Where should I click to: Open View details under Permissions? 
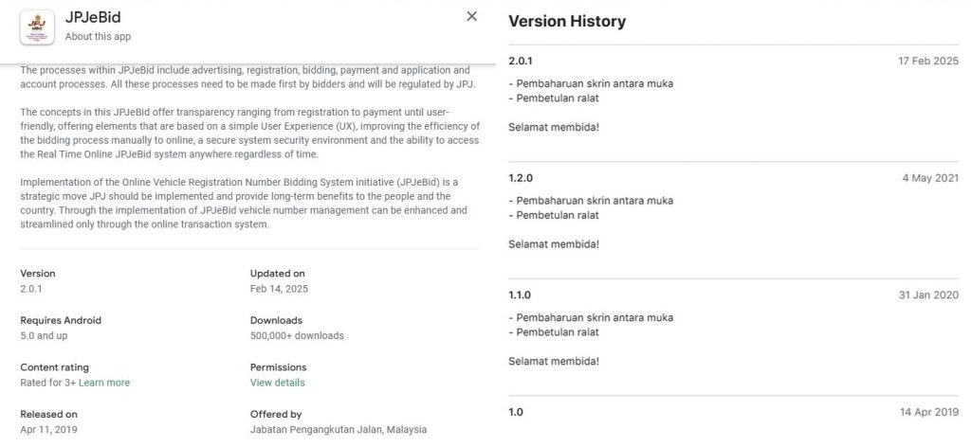tap(278, 383)
